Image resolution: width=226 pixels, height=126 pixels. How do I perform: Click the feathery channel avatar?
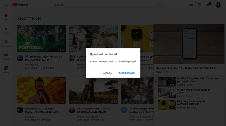(20, 110)
